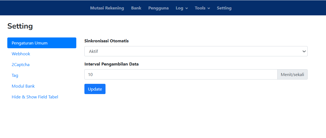The width and height of the screenshot is (326, 138).
Task: Click the Sinkronisasi Otomatis label
Action: pos(106,41)
